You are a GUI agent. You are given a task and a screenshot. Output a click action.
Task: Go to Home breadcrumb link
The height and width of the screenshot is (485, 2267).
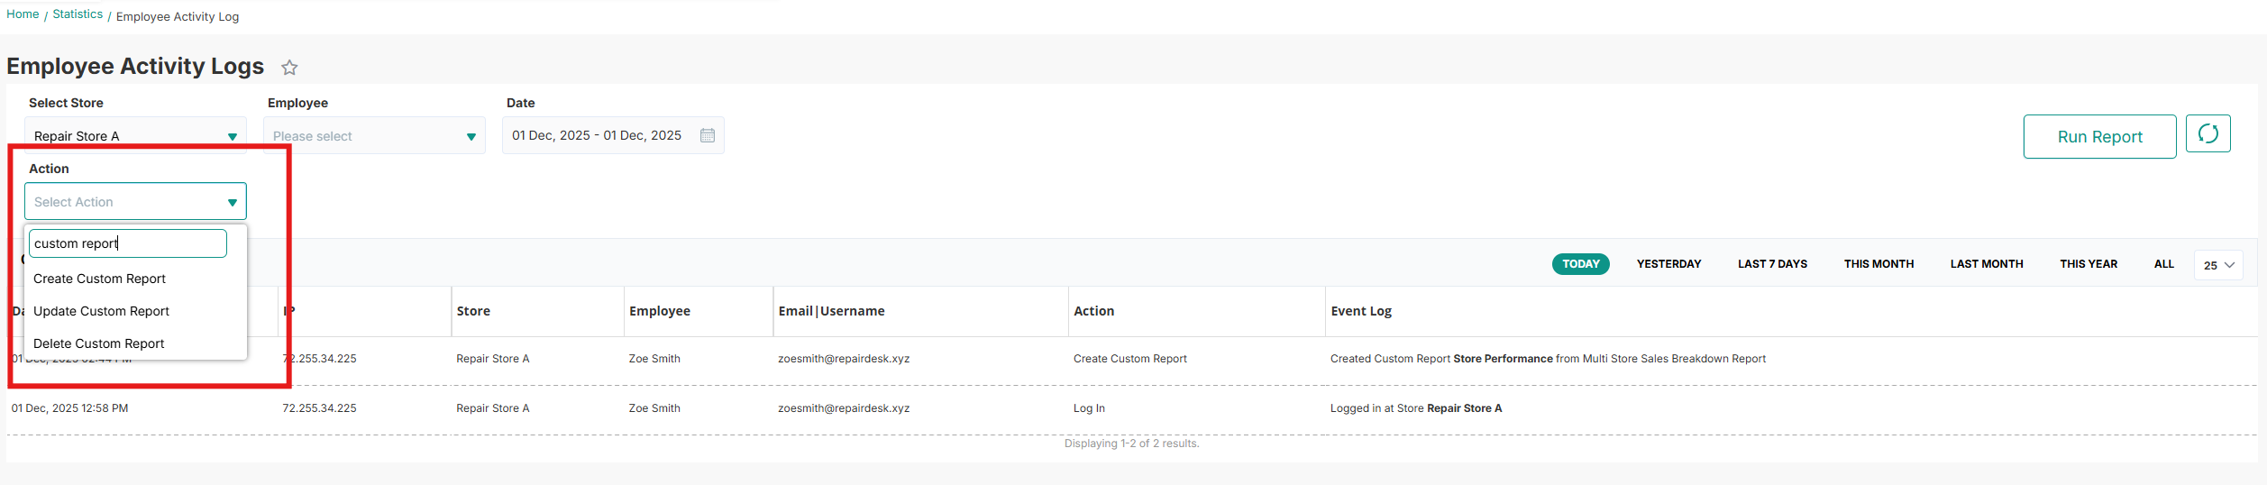(23, 14)
